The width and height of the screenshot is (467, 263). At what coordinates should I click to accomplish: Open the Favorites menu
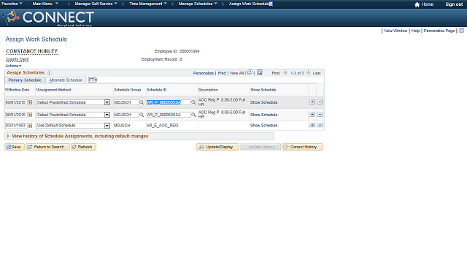(x=12, y=4)
